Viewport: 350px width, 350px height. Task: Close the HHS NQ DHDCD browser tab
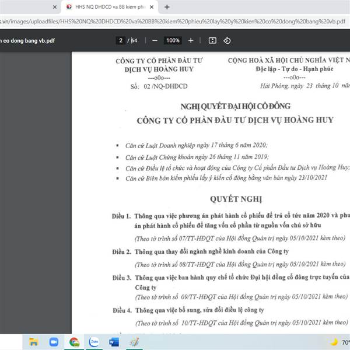(x=152, y=7)
